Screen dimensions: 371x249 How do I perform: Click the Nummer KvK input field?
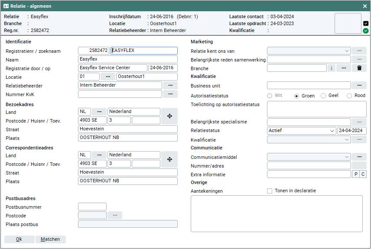tap(120, 94)
